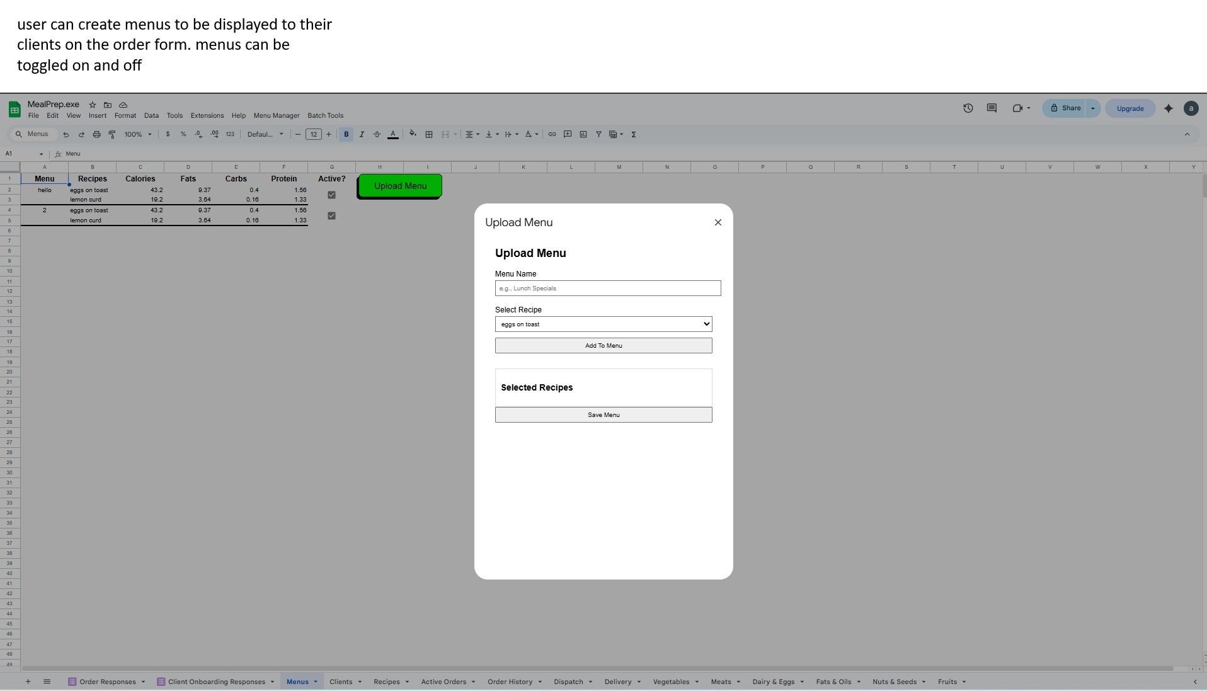Uncheck Active checkbox for hello menu
1207x691 pixels.
pos(331,195)
